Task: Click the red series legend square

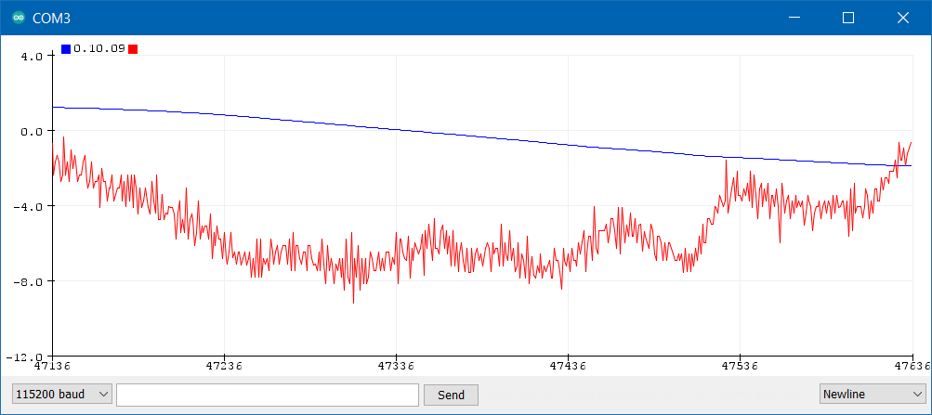Action: pos(133,49)
